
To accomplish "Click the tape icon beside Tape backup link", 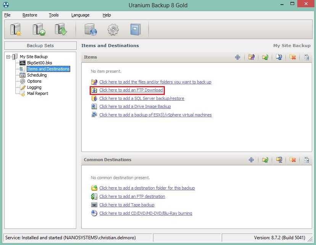I will coord(94,205).
